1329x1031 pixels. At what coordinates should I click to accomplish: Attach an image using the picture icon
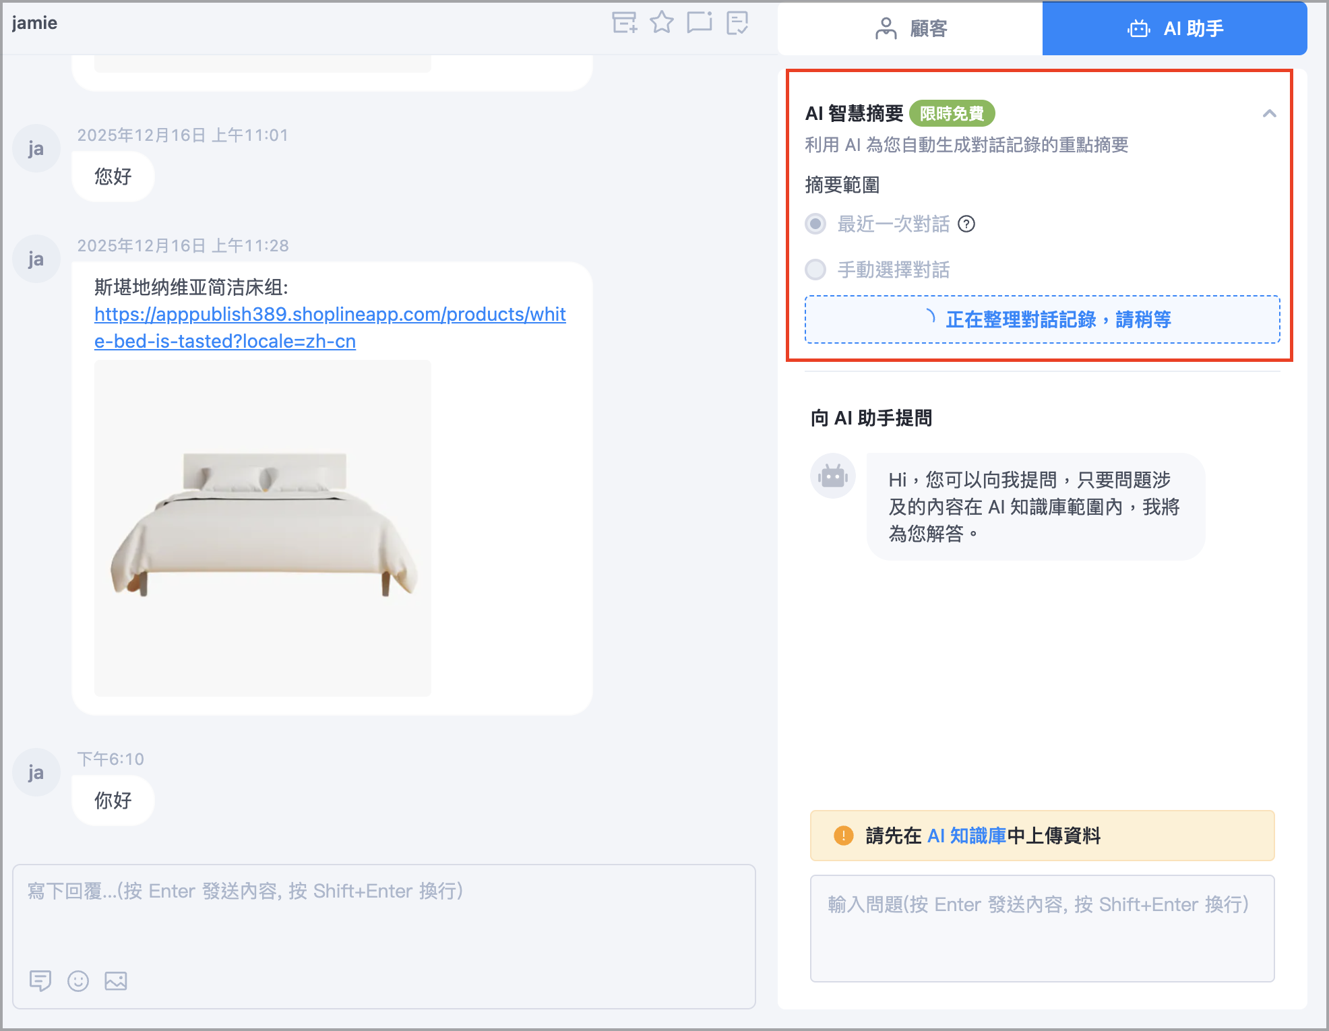coord(116,980)
